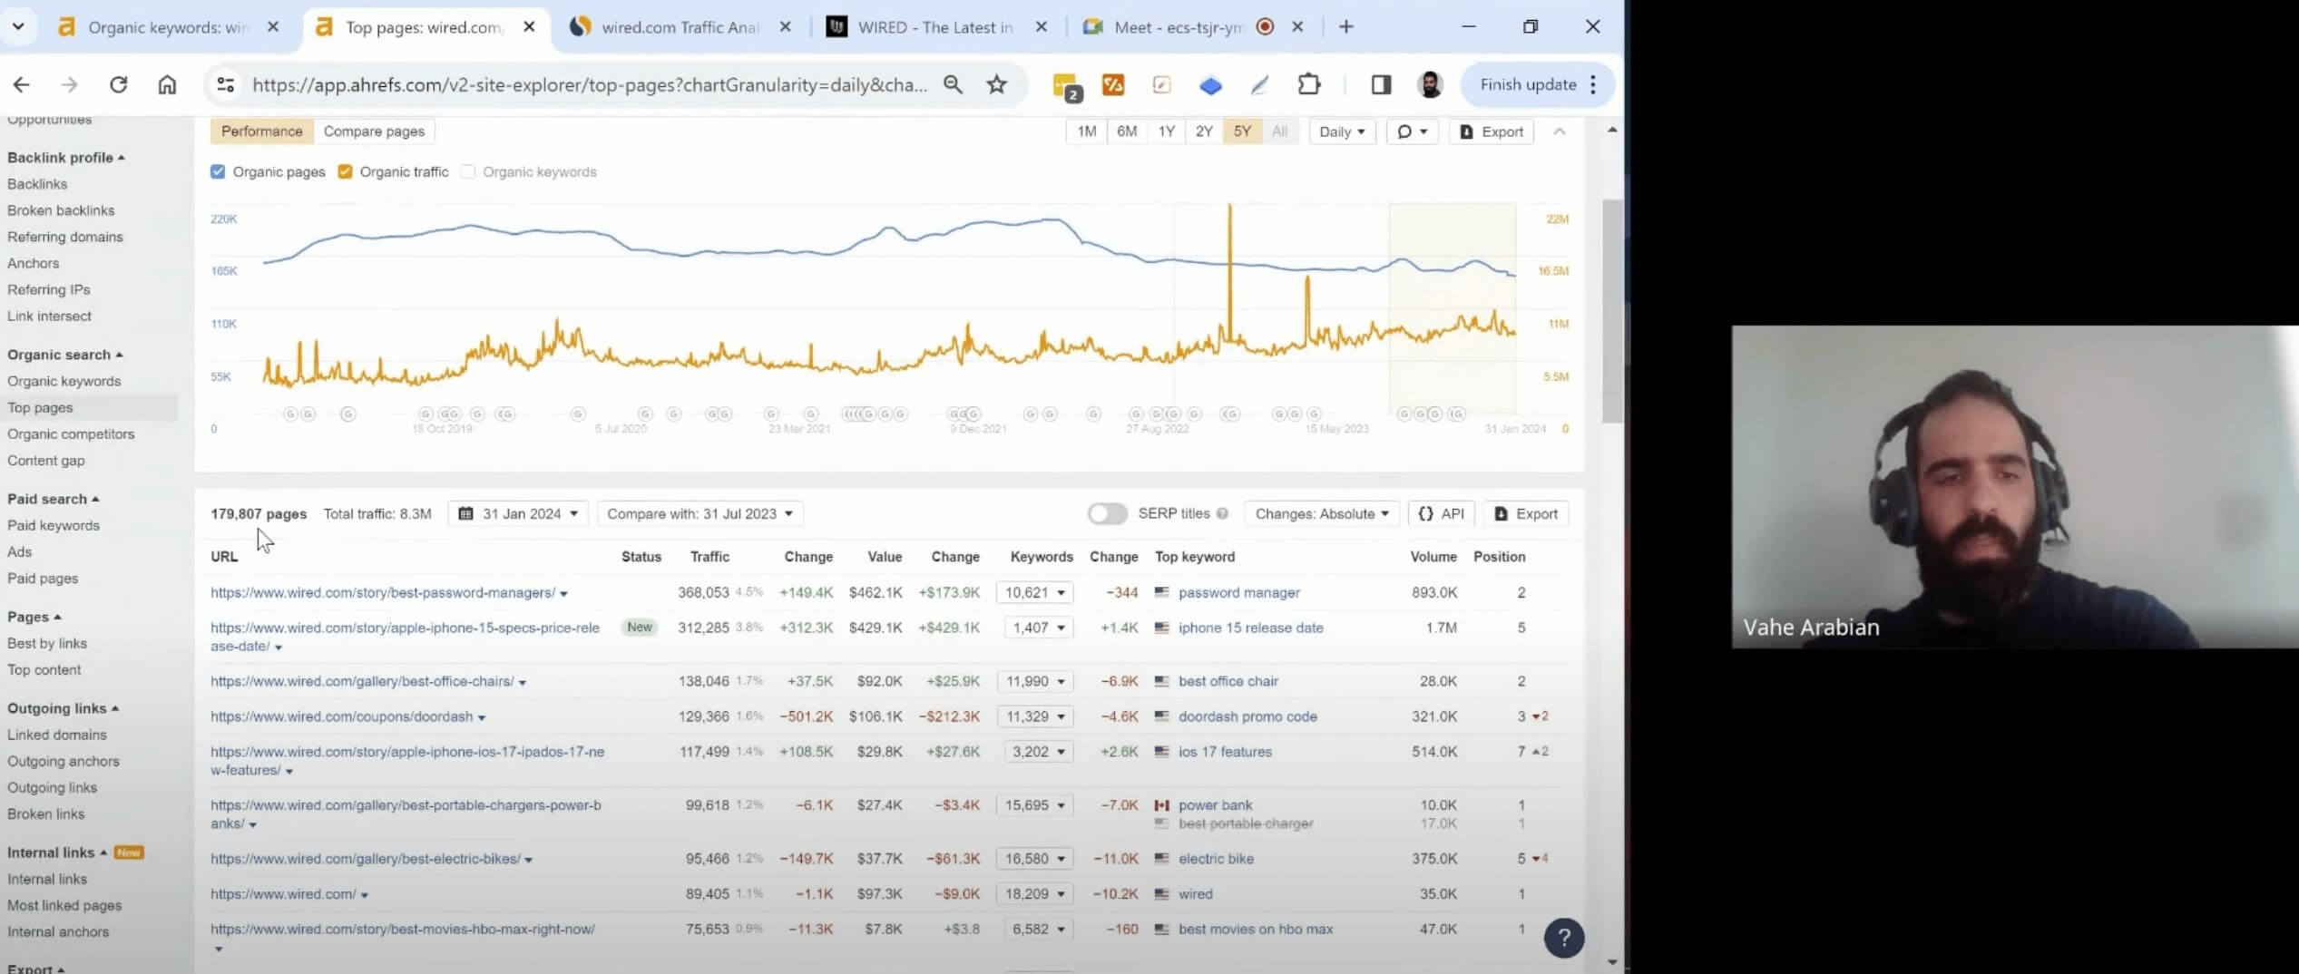Open the best-password-managers URL link
The width and height of the screenshot is (2299, 974).
[x=382, y=592]
